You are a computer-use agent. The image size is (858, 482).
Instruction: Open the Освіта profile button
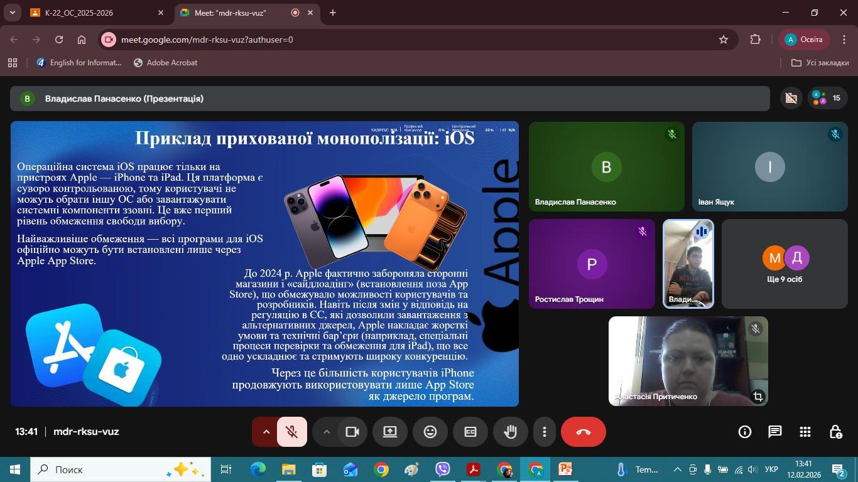tap(805, 40)
